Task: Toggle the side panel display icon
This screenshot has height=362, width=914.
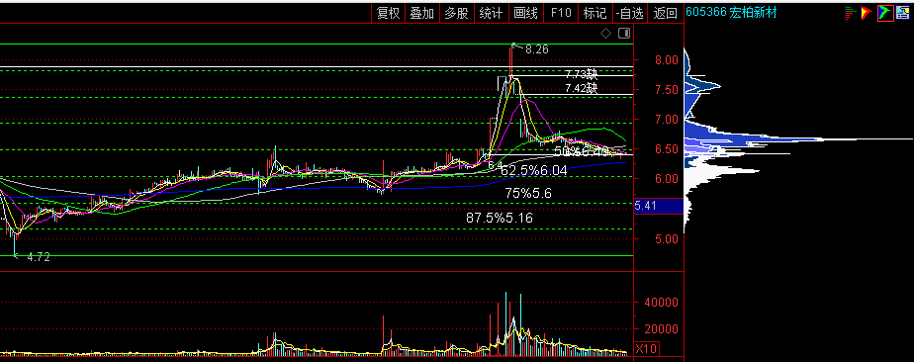Action: [x=624, y=34]
